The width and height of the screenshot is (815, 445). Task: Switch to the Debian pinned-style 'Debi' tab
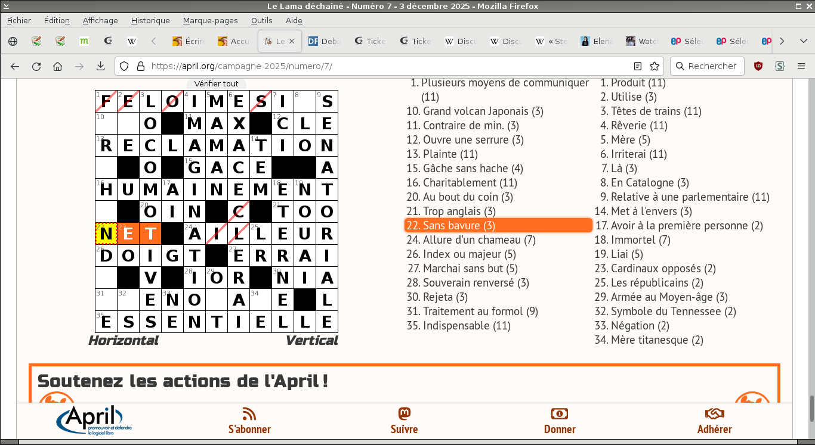click(x=323, y=41)
